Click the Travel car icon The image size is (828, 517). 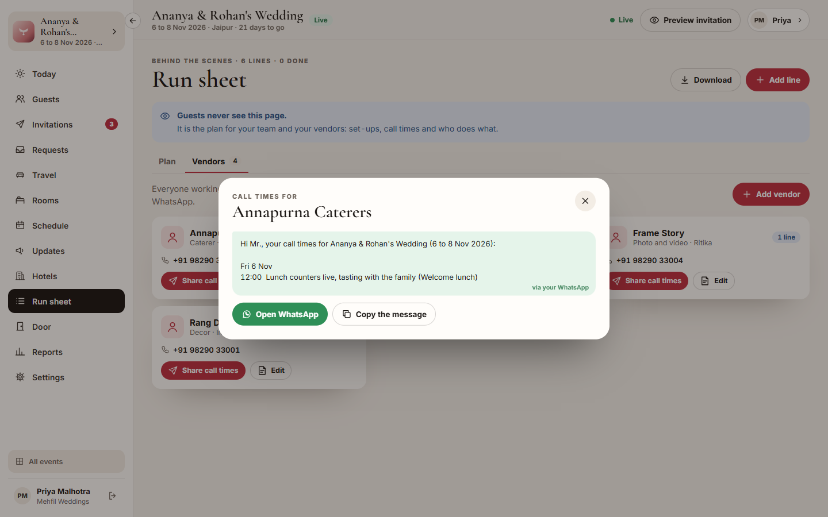20,175
